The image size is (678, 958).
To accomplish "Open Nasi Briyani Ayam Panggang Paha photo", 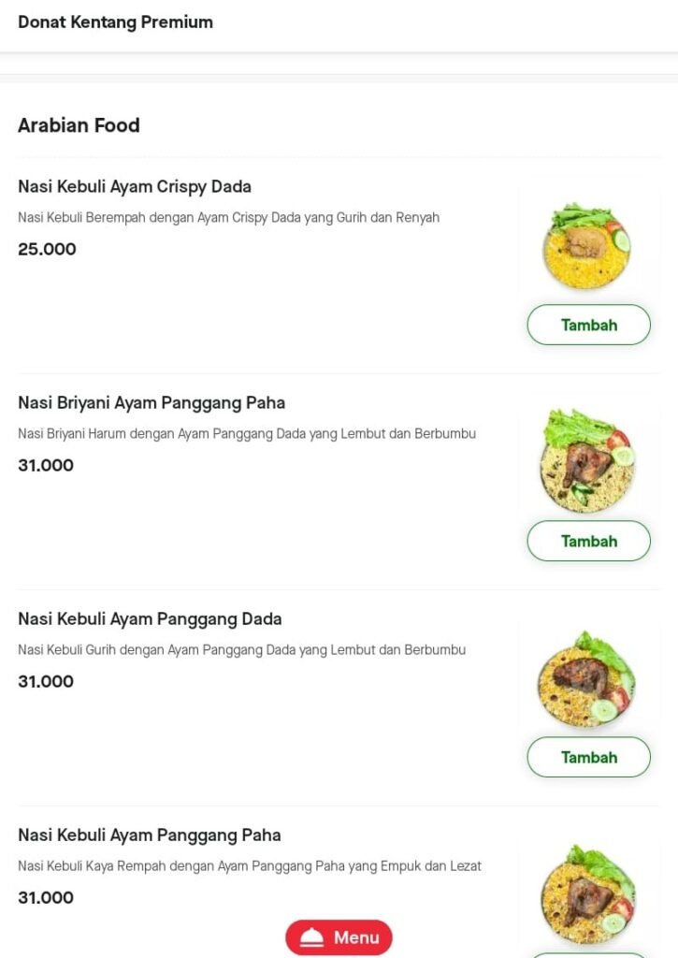I will tap(587, 461).
